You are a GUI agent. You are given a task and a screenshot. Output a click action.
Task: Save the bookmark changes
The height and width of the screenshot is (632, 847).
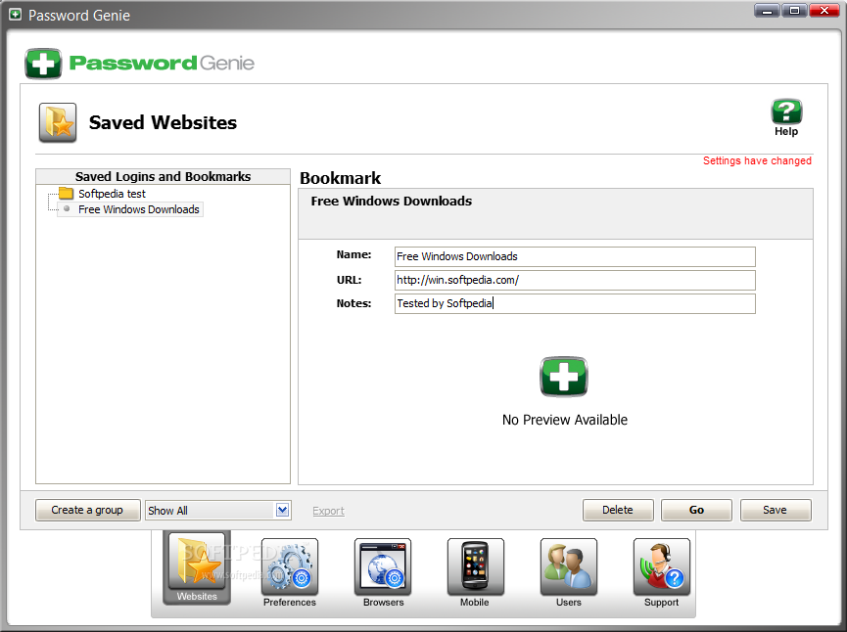776,510
